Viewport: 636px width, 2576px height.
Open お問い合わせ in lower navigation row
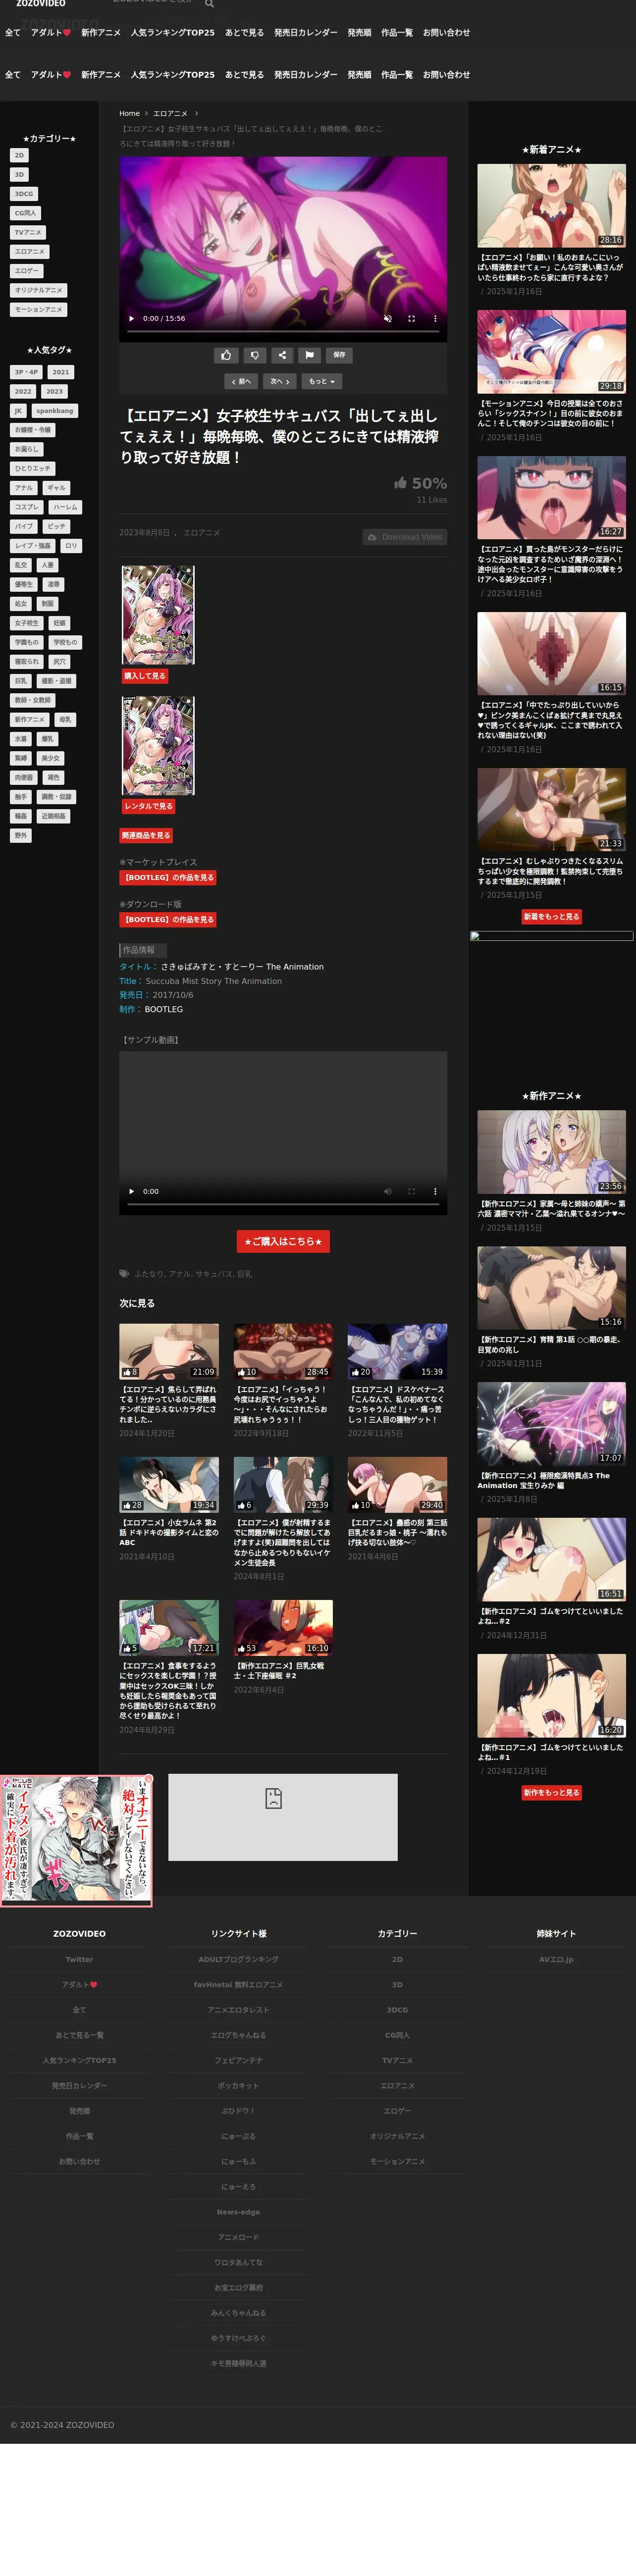click(x=446, y=75)
